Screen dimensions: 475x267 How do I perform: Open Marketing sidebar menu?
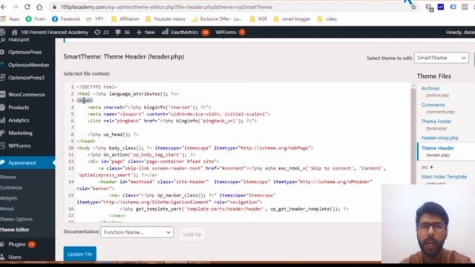pyautogui.click(x=20, y=133)
